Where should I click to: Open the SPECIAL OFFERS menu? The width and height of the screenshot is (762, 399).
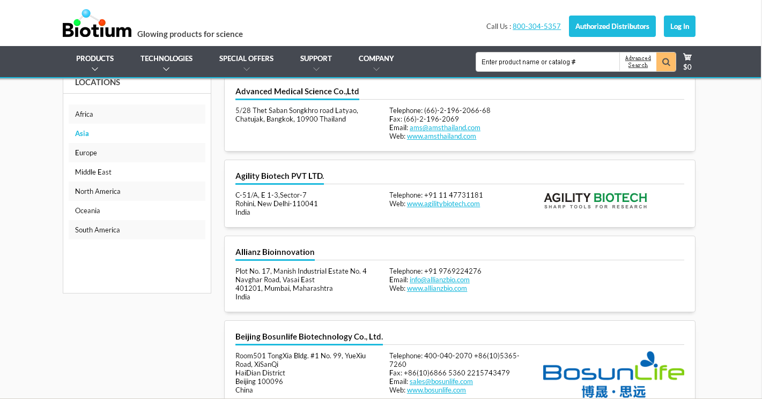(x=246, y=58)
